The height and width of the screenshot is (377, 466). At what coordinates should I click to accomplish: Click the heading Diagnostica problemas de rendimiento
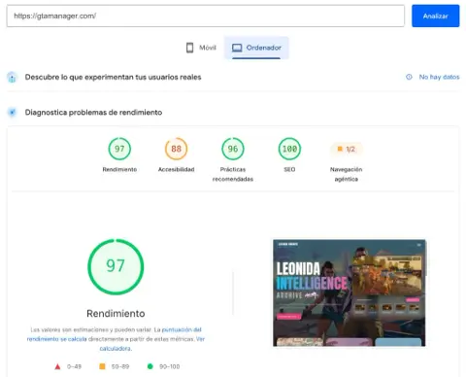click(x=93, y=113)
